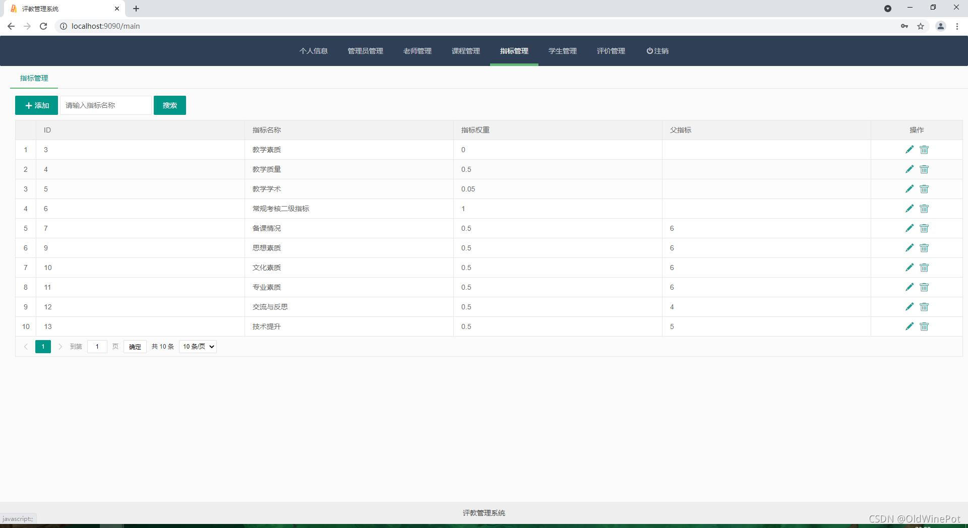Edit the 教学质量 row with pencil icon

[910, 169]
